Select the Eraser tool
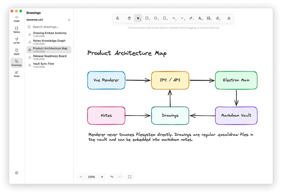The image size is (282, 194). click(x=218, y=18)
